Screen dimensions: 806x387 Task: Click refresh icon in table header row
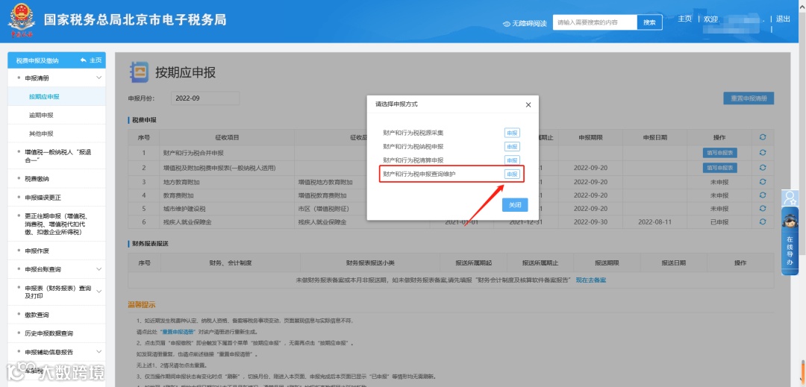762,137
